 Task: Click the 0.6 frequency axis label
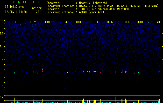click(2, 98)
